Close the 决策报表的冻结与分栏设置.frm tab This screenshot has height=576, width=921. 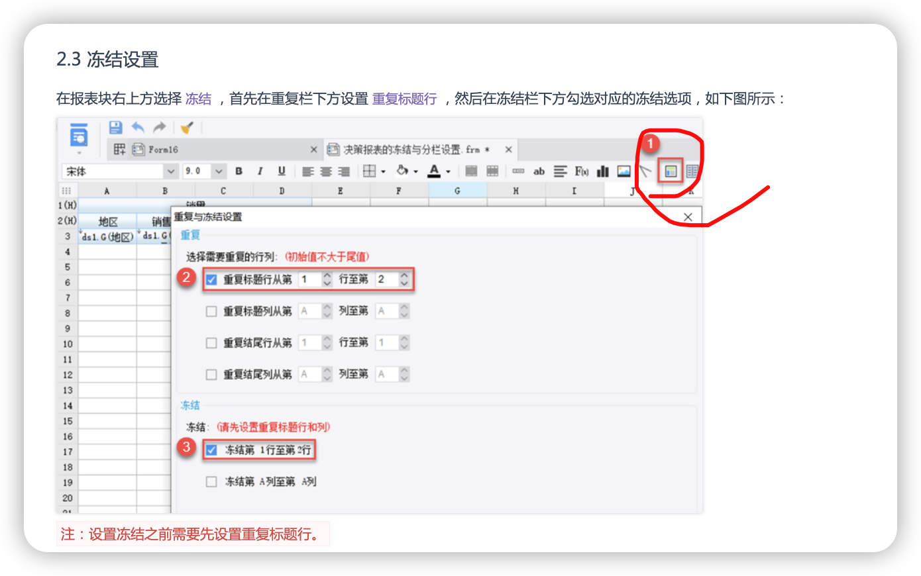pyautogui.click(x=508, y=150)
